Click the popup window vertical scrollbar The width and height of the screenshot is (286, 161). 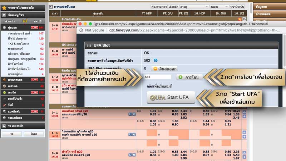coord(284,51)
